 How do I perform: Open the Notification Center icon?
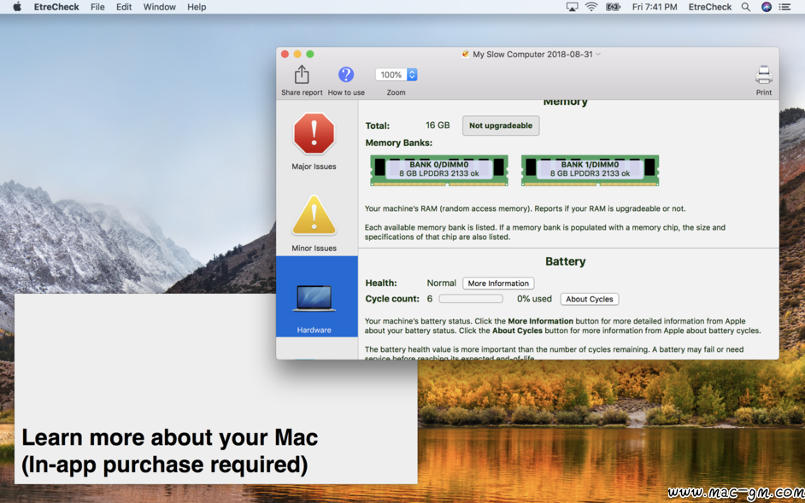click(x=784, y=7)
